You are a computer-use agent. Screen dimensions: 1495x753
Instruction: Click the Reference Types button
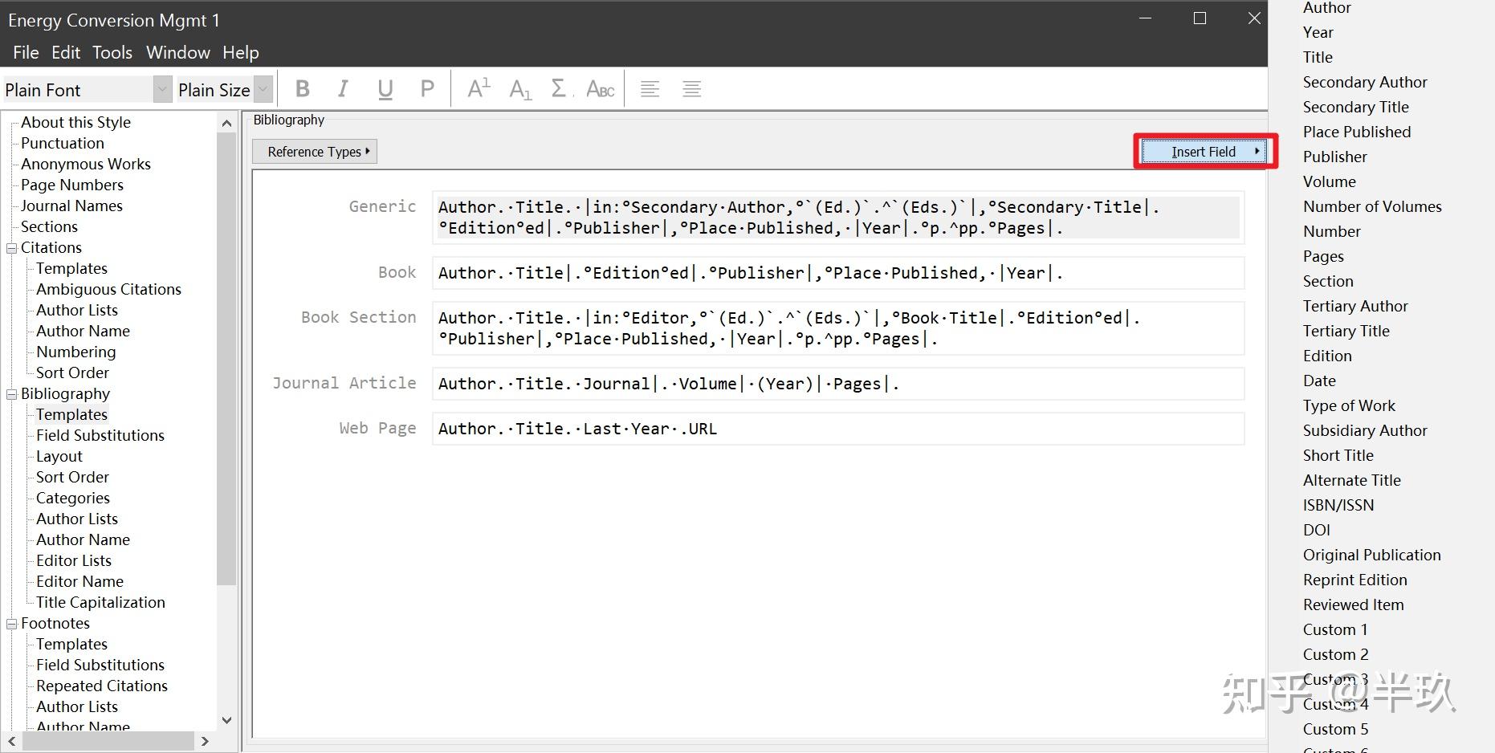316,152
